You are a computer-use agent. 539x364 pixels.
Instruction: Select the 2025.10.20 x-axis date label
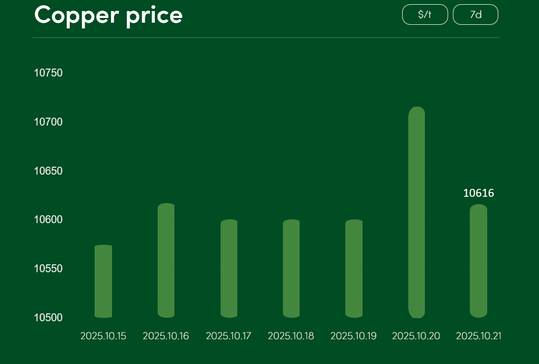pos(416,336)
